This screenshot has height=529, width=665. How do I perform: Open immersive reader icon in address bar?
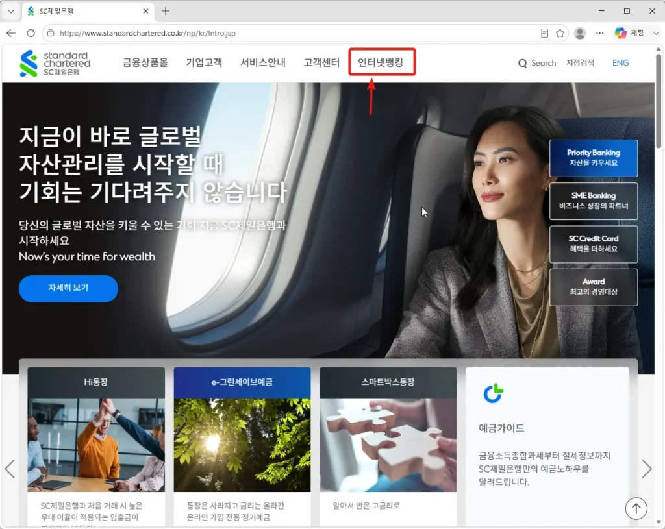pyautogui.click(x=545, y=33)
